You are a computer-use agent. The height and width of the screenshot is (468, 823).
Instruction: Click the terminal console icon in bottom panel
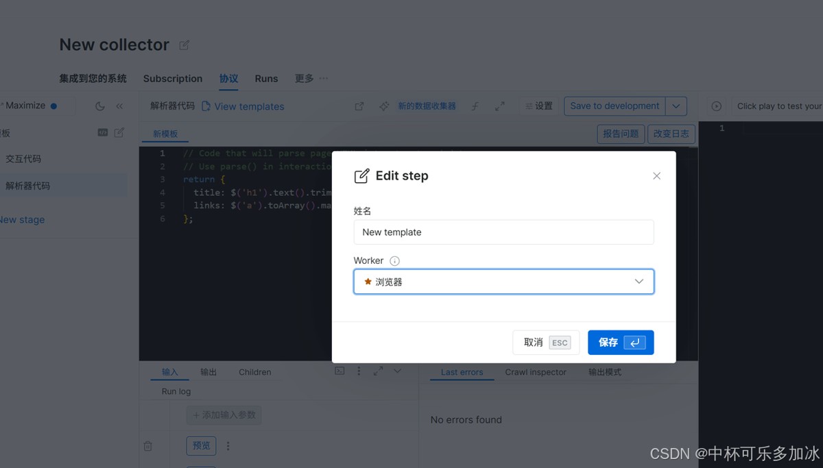coord(339,371)
